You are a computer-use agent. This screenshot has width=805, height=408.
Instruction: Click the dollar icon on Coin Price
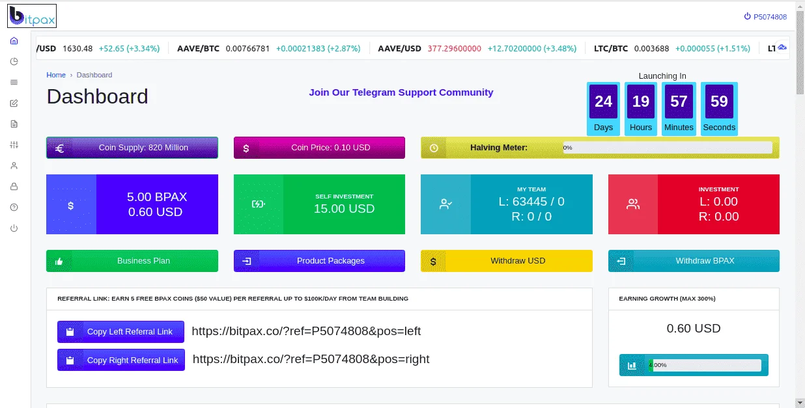[246, 148]
